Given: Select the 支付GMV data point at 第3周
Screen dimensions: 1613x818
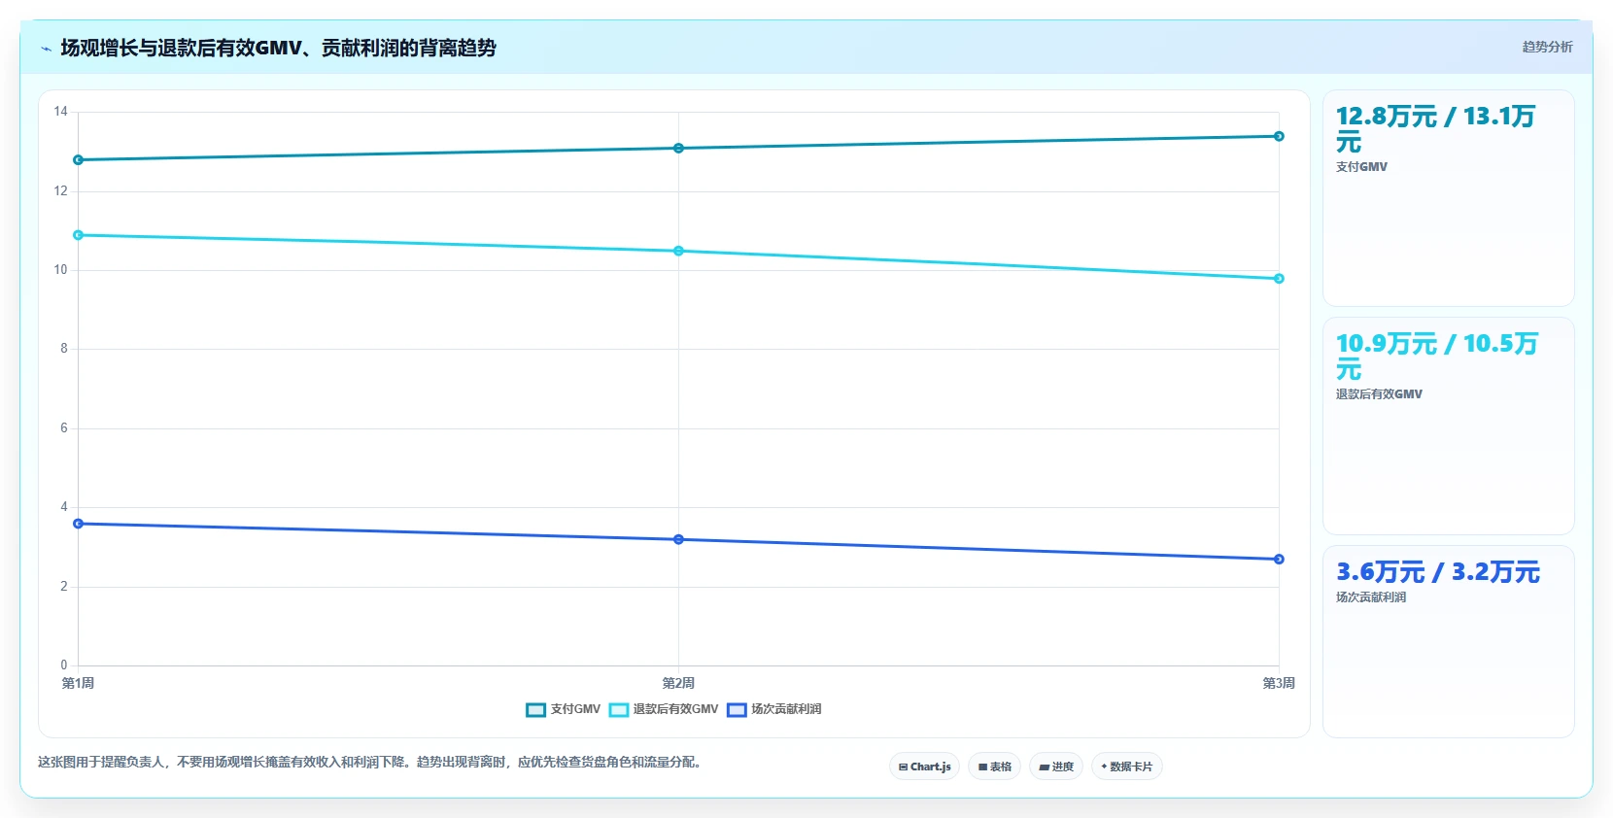Looking at the screenshot, I should (1279, 136).
